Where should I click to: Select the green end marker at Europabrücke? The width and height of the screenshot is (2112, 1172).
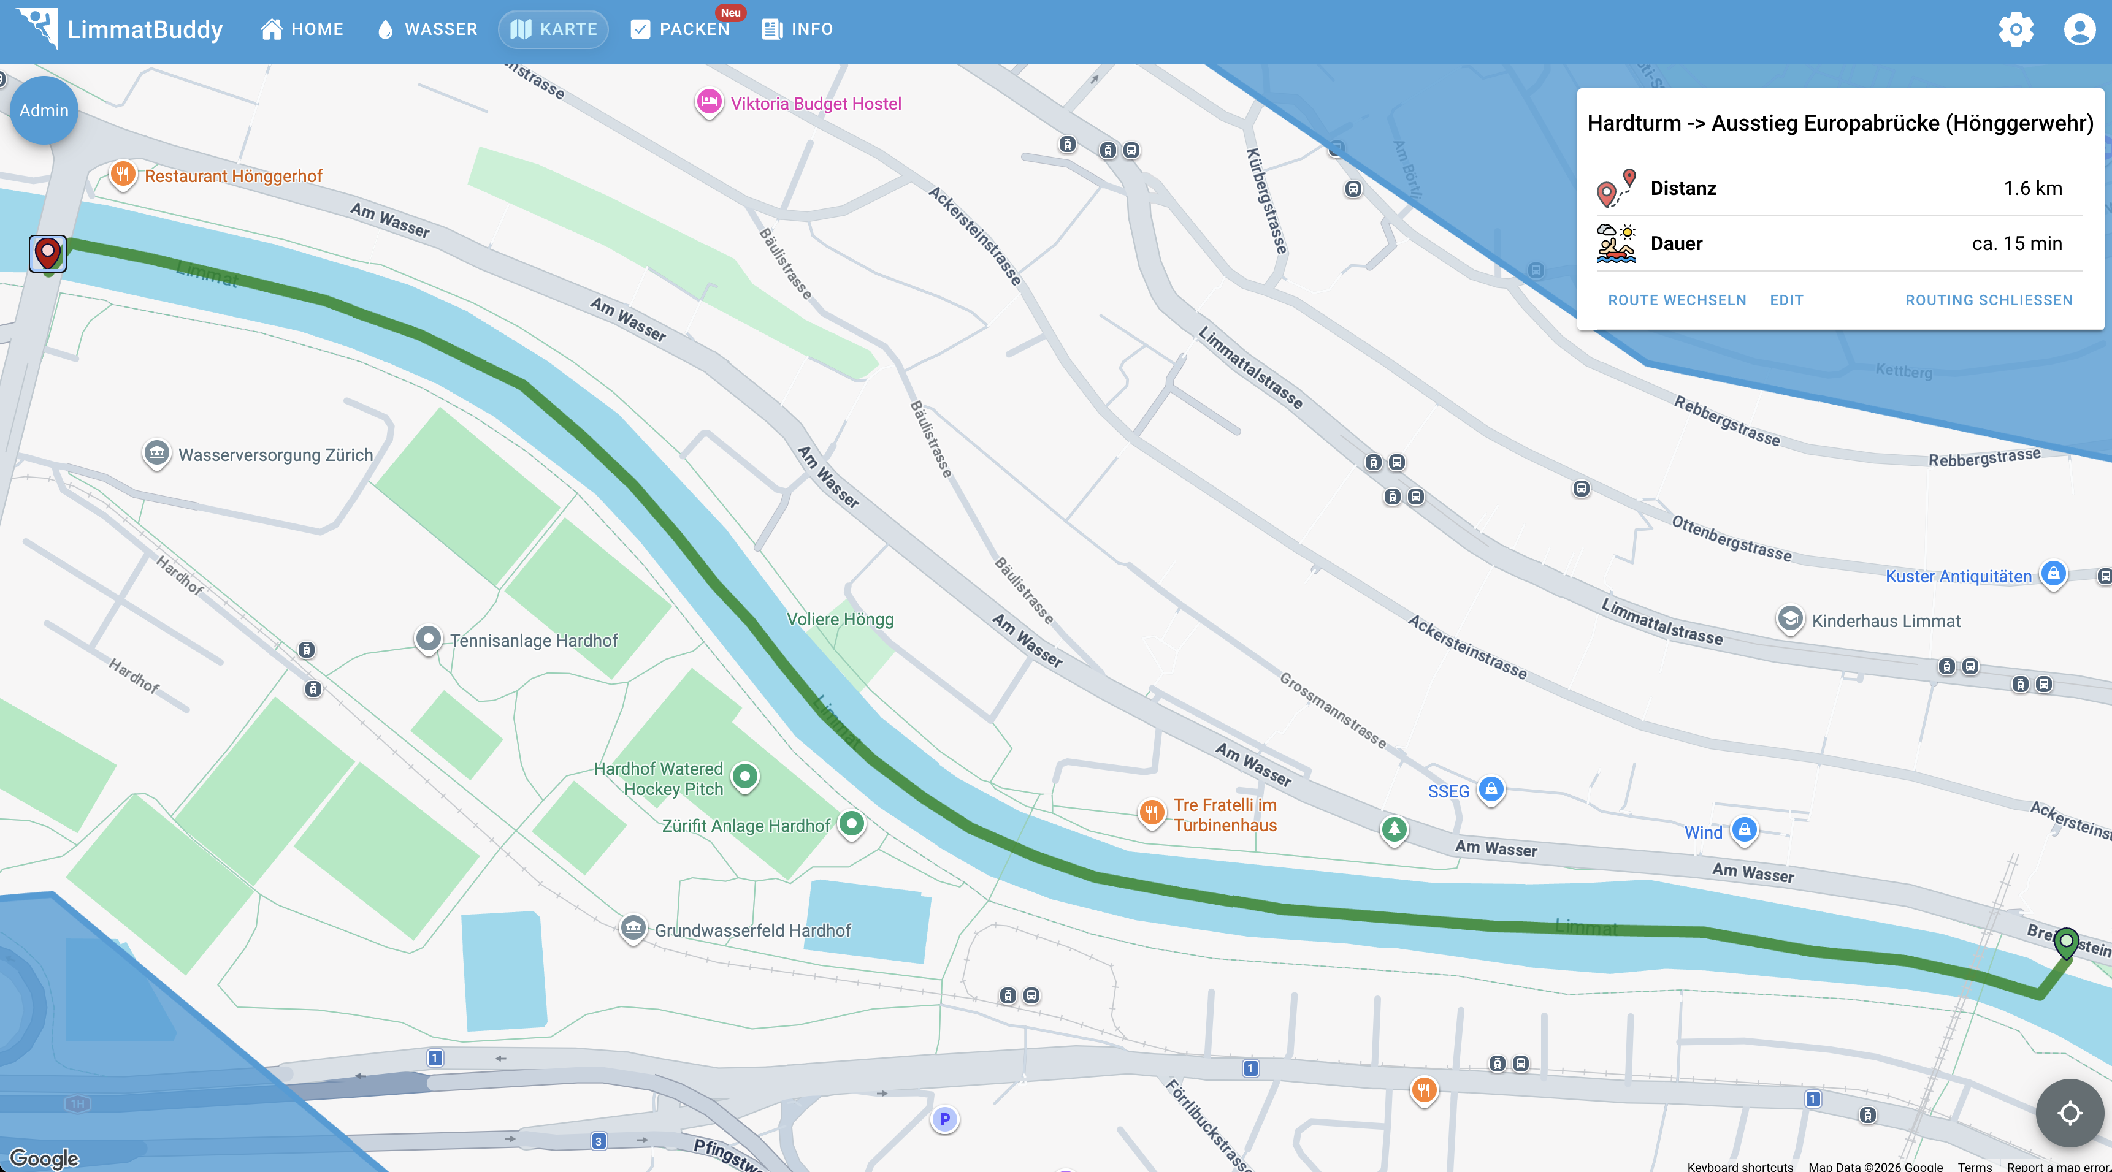pos(2065,943)
